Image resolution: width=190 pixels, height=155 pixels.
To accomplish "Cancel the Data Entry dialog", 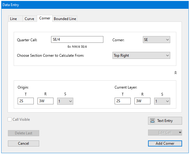I will tap(23, 143).
